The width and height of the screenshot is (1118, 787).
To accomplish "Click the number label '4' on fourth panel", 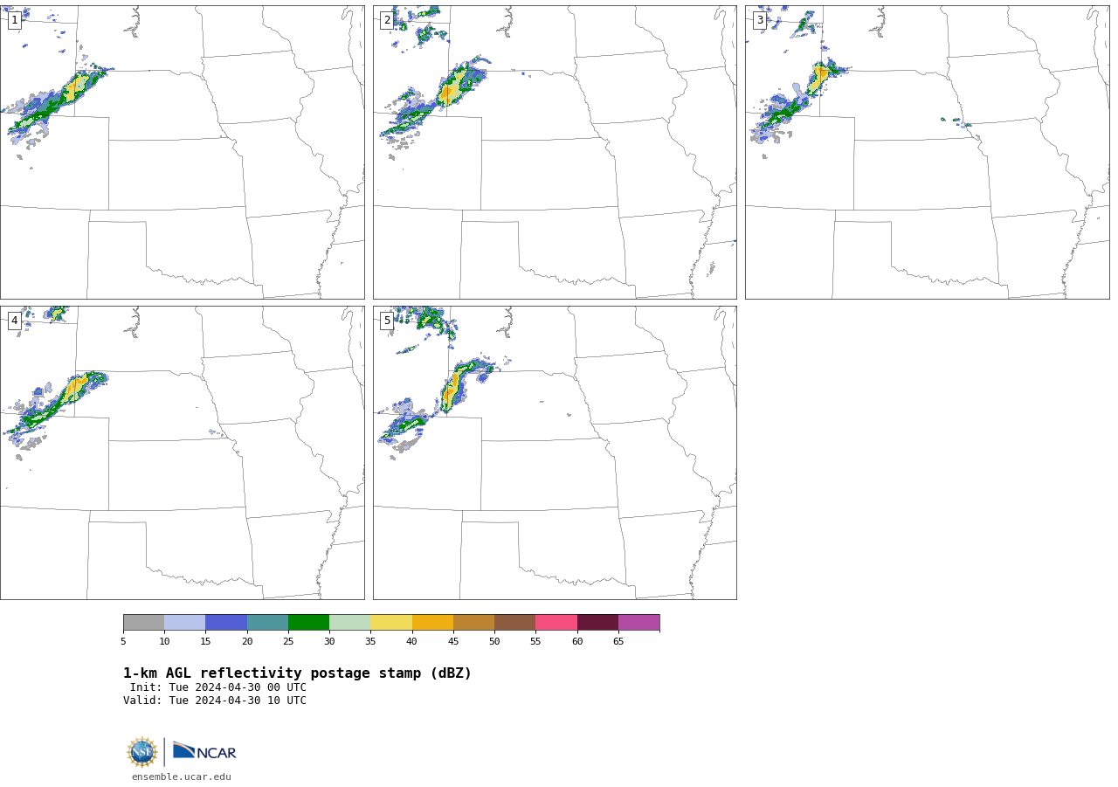I will [x=15, y=321].
